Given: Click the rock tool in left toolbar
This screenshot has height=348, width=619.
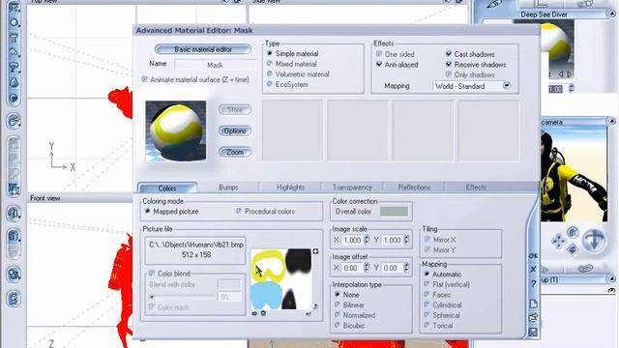Looking at the screenshot, I should point(14,82).
